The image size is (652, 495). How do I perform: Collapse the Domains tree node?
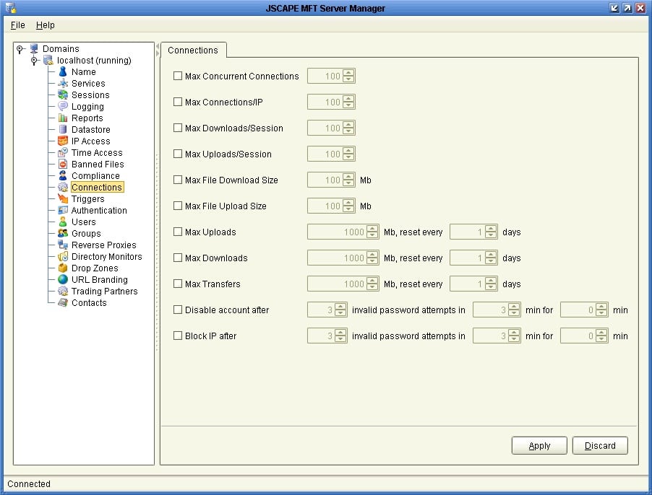pos(20,49)
